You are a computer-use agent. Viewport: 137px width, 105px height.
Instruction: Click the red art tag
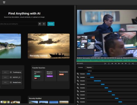point(36,78)
